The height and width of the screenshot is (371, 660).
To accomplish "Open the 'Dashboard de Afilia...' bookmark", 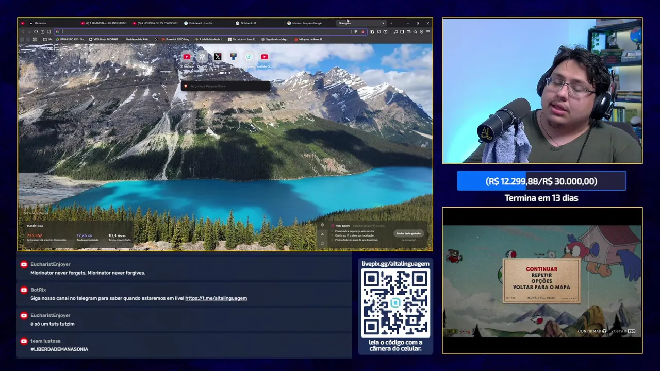I will 138,39.
